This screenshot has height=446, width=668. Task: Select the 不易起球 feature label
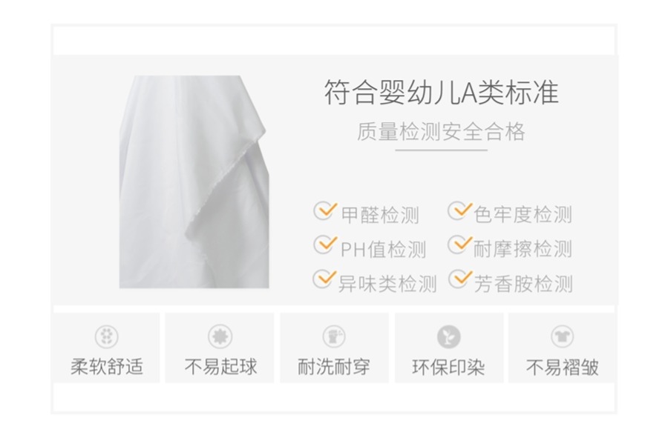pos(220,367)
